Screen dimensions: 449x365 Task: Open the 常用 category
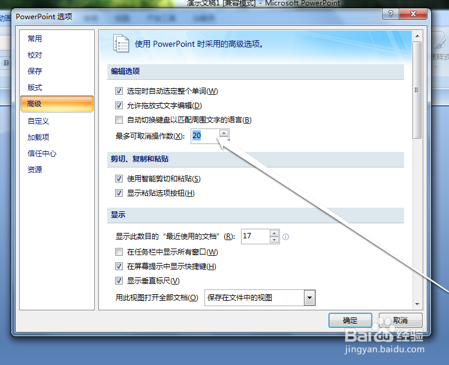point(35,38)
